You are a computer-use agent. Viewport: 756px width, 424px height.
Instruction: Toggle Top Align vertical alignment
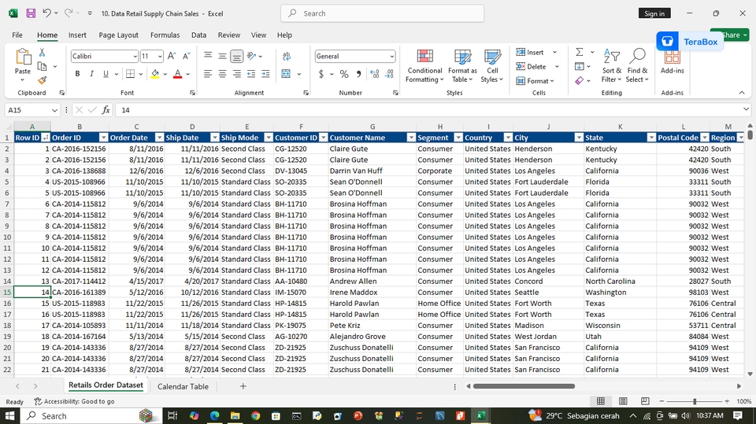[x=208, y=56]
